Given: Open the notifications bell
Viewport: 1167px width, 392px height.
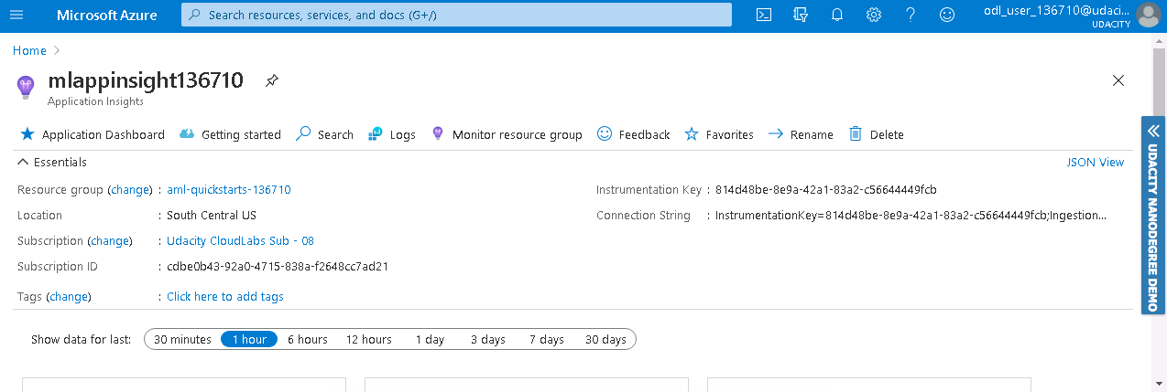Looking at the screenshot, I should (837, 15).
